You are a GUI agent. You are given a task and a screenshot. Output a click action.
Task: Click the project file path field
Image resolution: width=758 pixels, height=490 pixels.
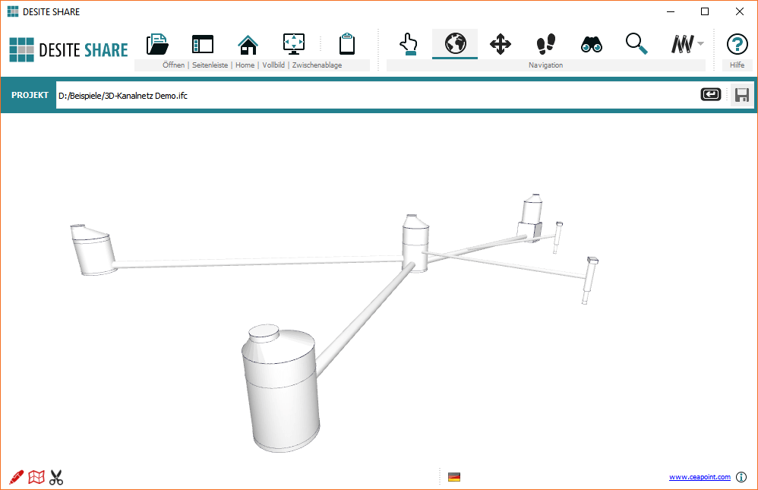click(x=372, y=95)
